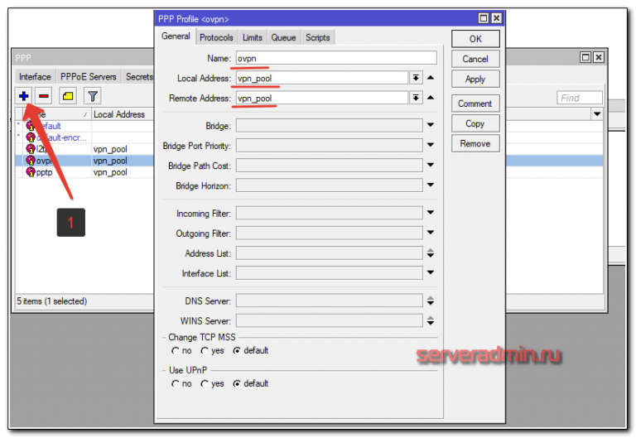Image resolution: width=636 pixels, height=438 pixels.
Task: Expand the Incoming Filter option
Action: coord(430,214)
